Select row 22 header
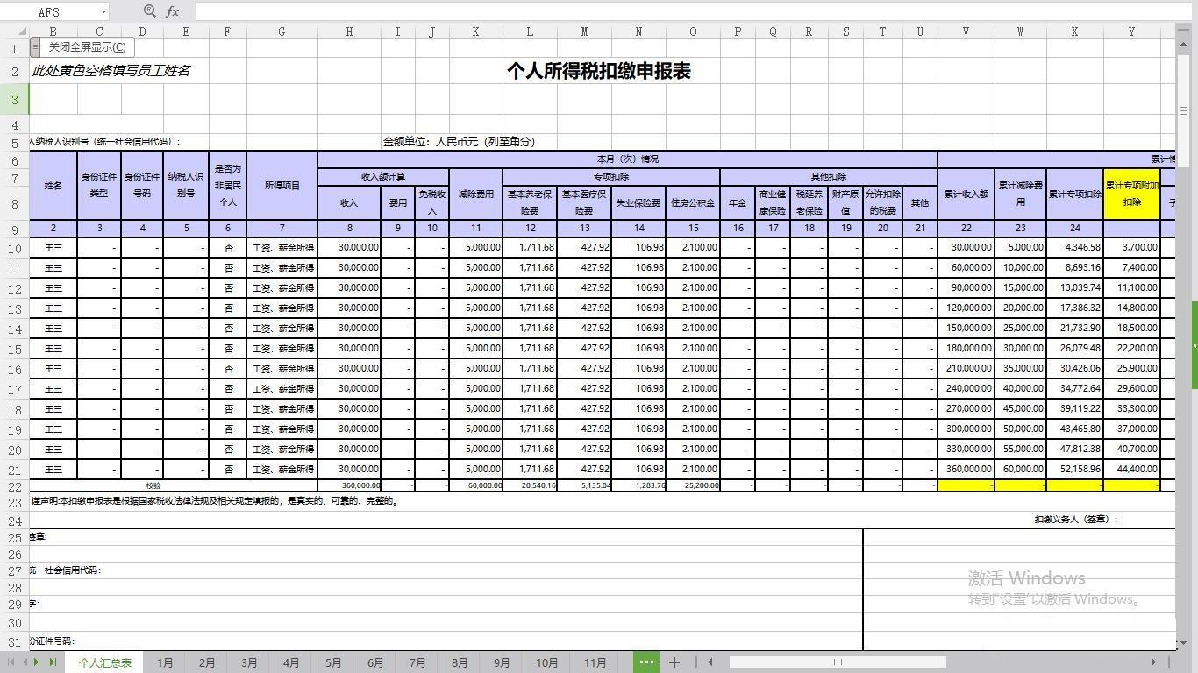This screenshot has width=1198, height=673. (14, 486)
